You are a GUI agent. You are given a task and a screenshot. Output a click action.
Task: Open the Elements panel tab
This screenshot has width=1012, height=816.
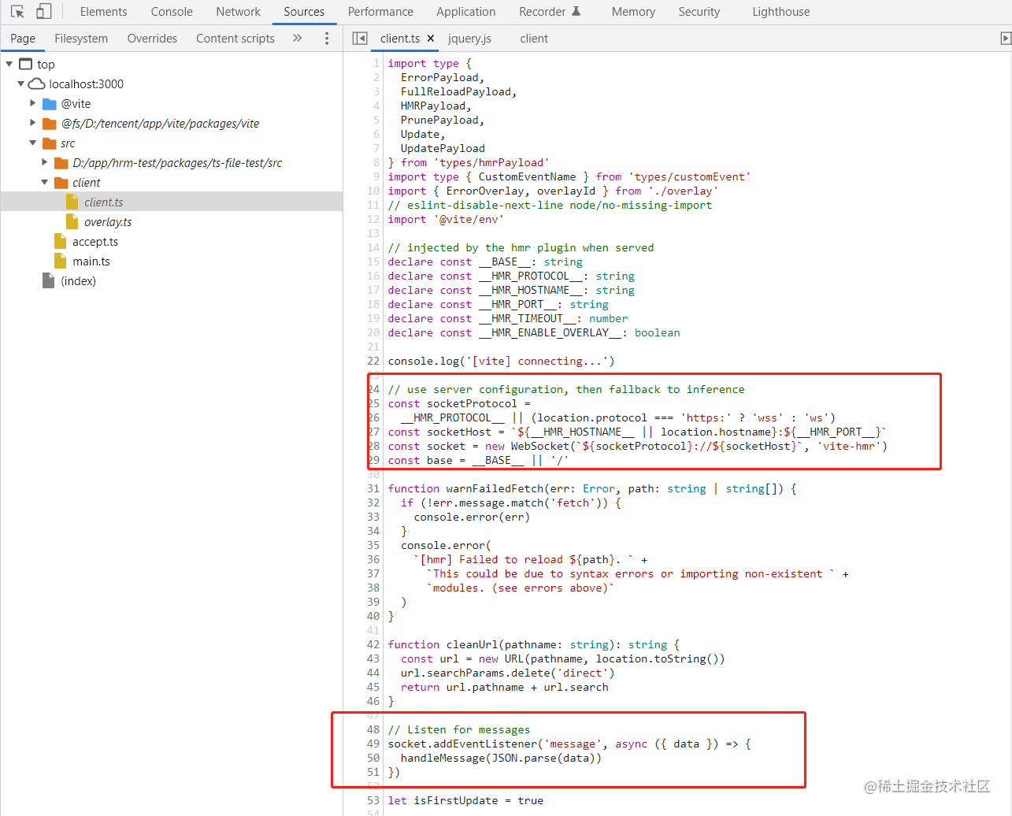[103, 12]
